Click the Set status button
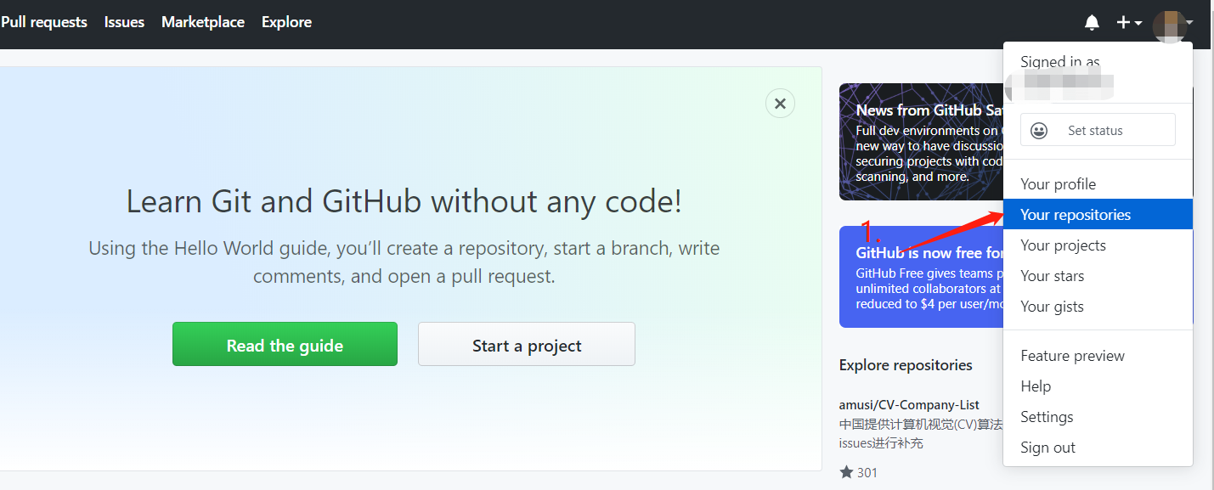This screenshot has width=1214, height=490. point(1098,130)
